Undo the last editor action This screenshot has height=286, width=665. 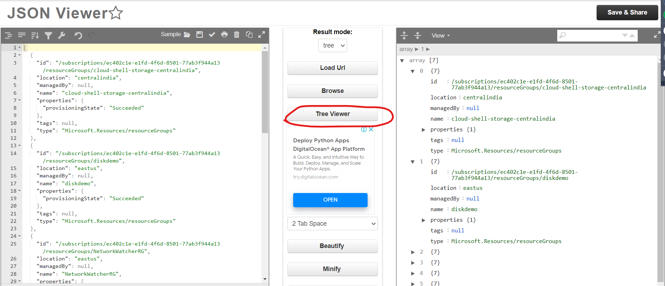pos(78,35)
